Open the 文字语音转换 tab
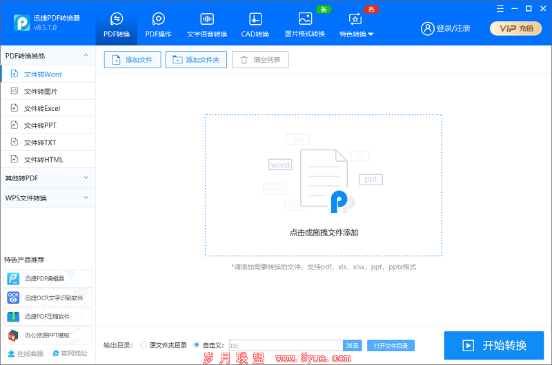Image resolution: width=552 pixels, height=365 pixels. (207, 25)
